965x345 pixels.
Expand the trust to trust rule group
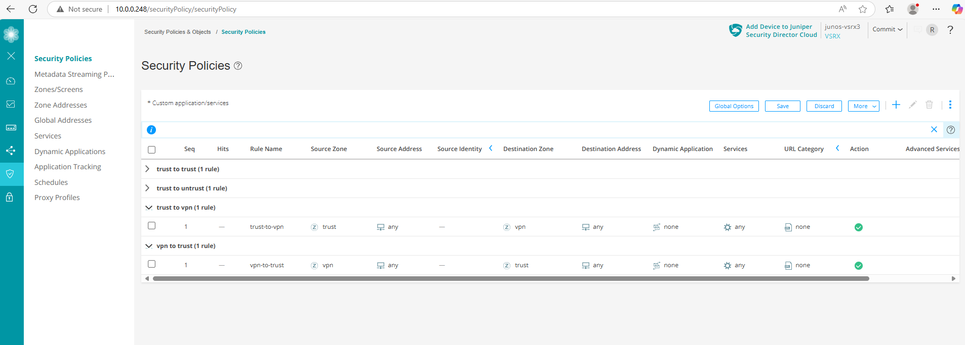[x=147, y=169]
